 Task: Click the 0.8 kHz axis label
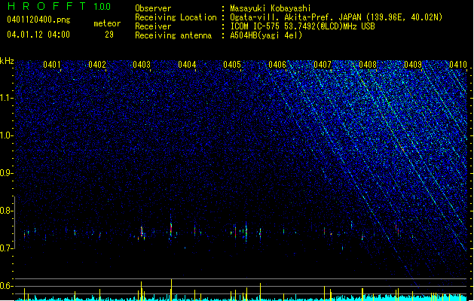click(x=6, y=211)
